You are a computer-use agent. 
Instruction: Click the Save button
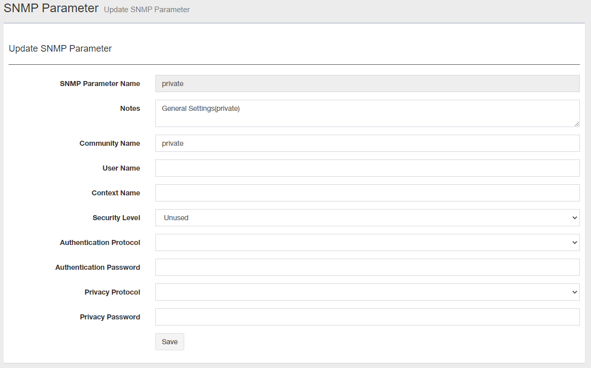click(x=170, y=342)
